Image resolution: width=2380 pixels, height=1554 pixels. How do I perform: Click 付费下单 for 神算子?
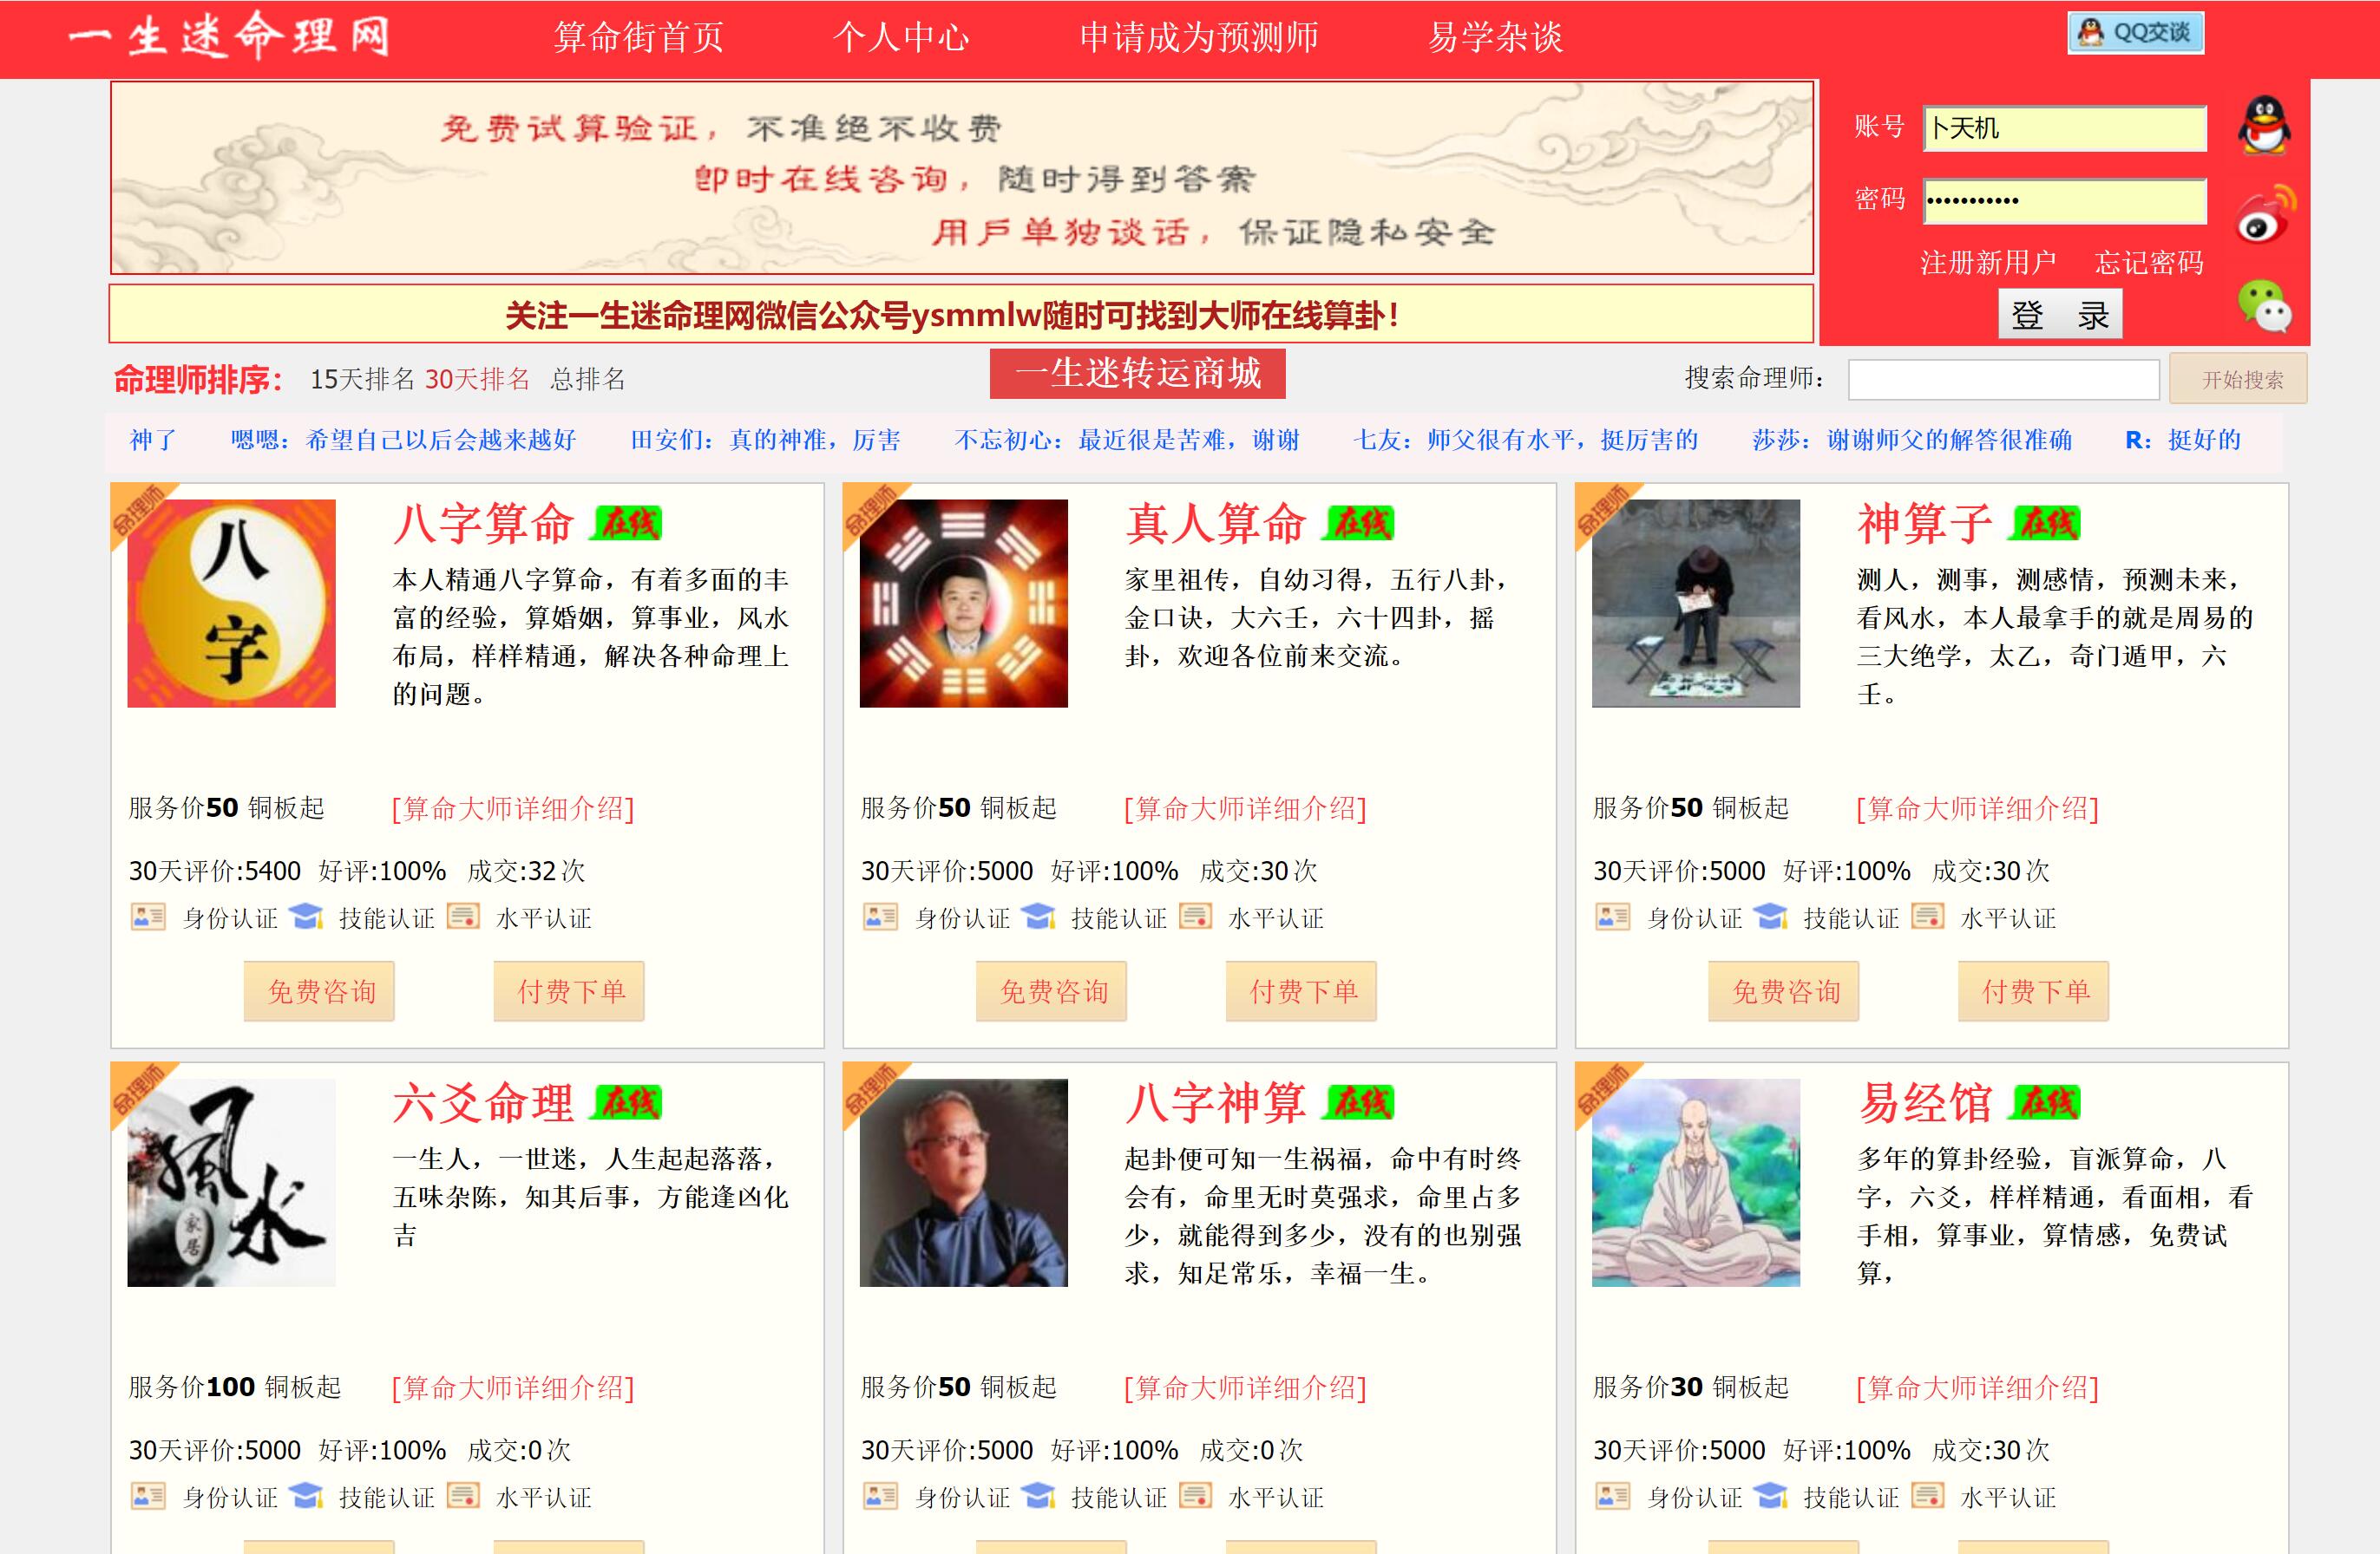2034,991
